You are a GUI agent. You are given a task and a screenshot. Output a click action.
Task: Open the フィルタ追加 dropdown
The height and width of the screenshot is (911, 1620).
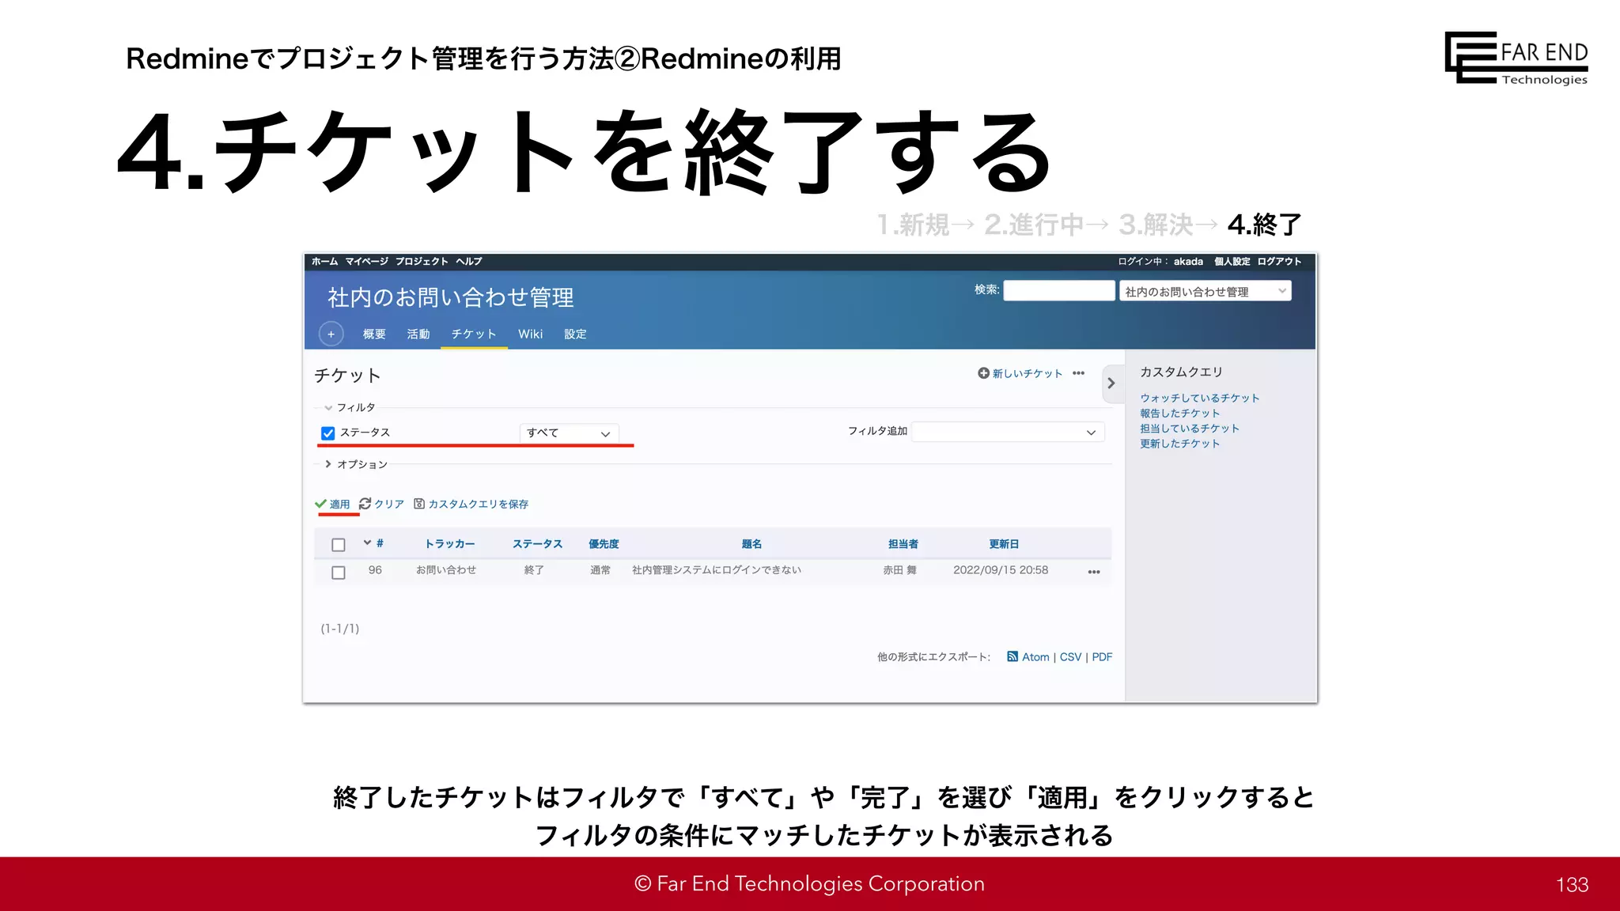pos(1008,432)
